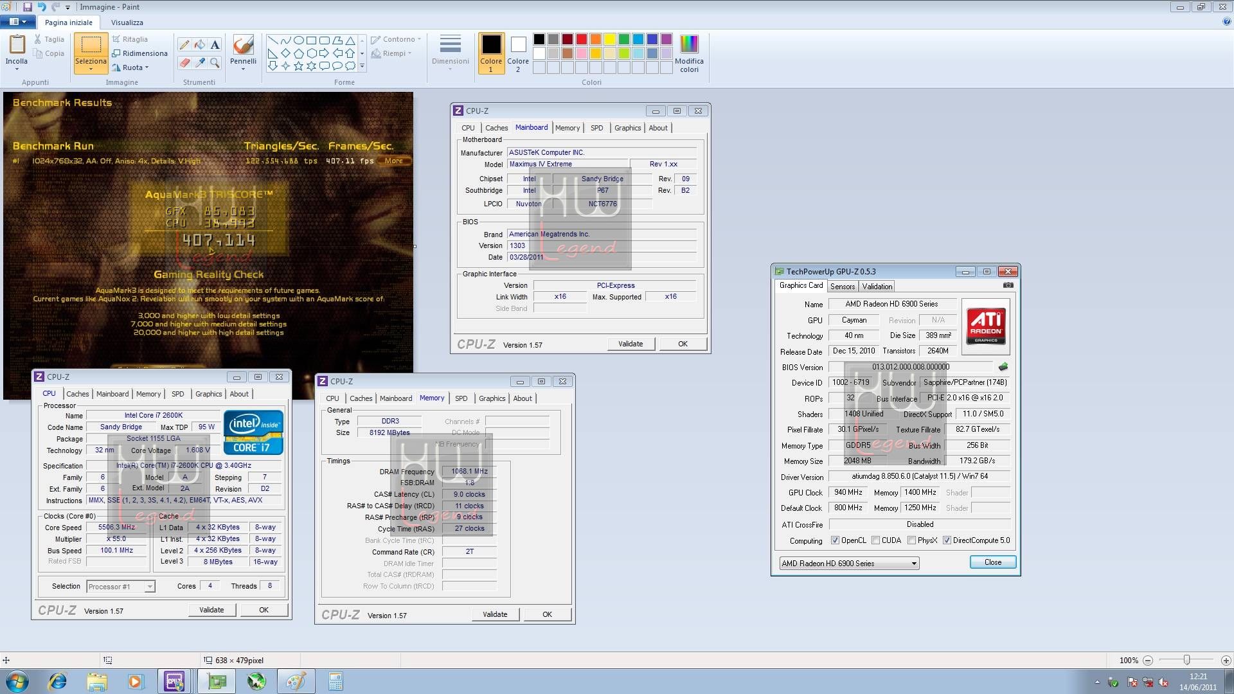Click the GPU-Z BIOS save chip icon
This screenshot has width=1234, height=694.
1003,367
